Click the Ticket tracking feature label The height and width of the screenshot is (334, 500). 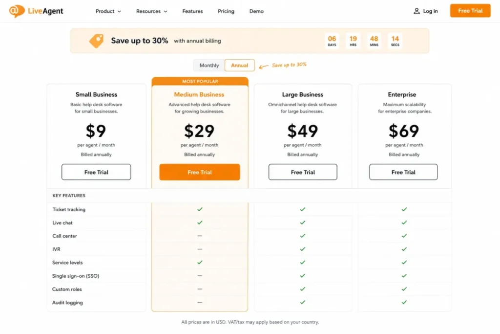tap(69, 209)
